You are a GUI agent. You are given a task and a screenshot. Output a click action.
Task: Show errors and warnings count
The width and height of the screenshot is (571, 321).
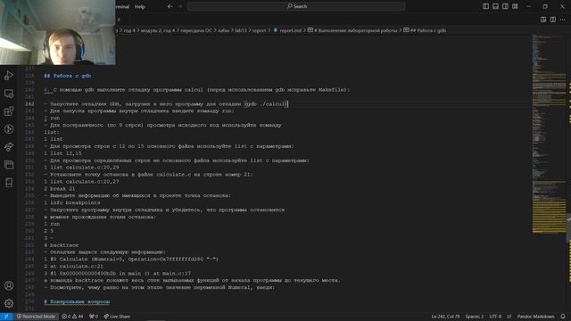point(72,317)
